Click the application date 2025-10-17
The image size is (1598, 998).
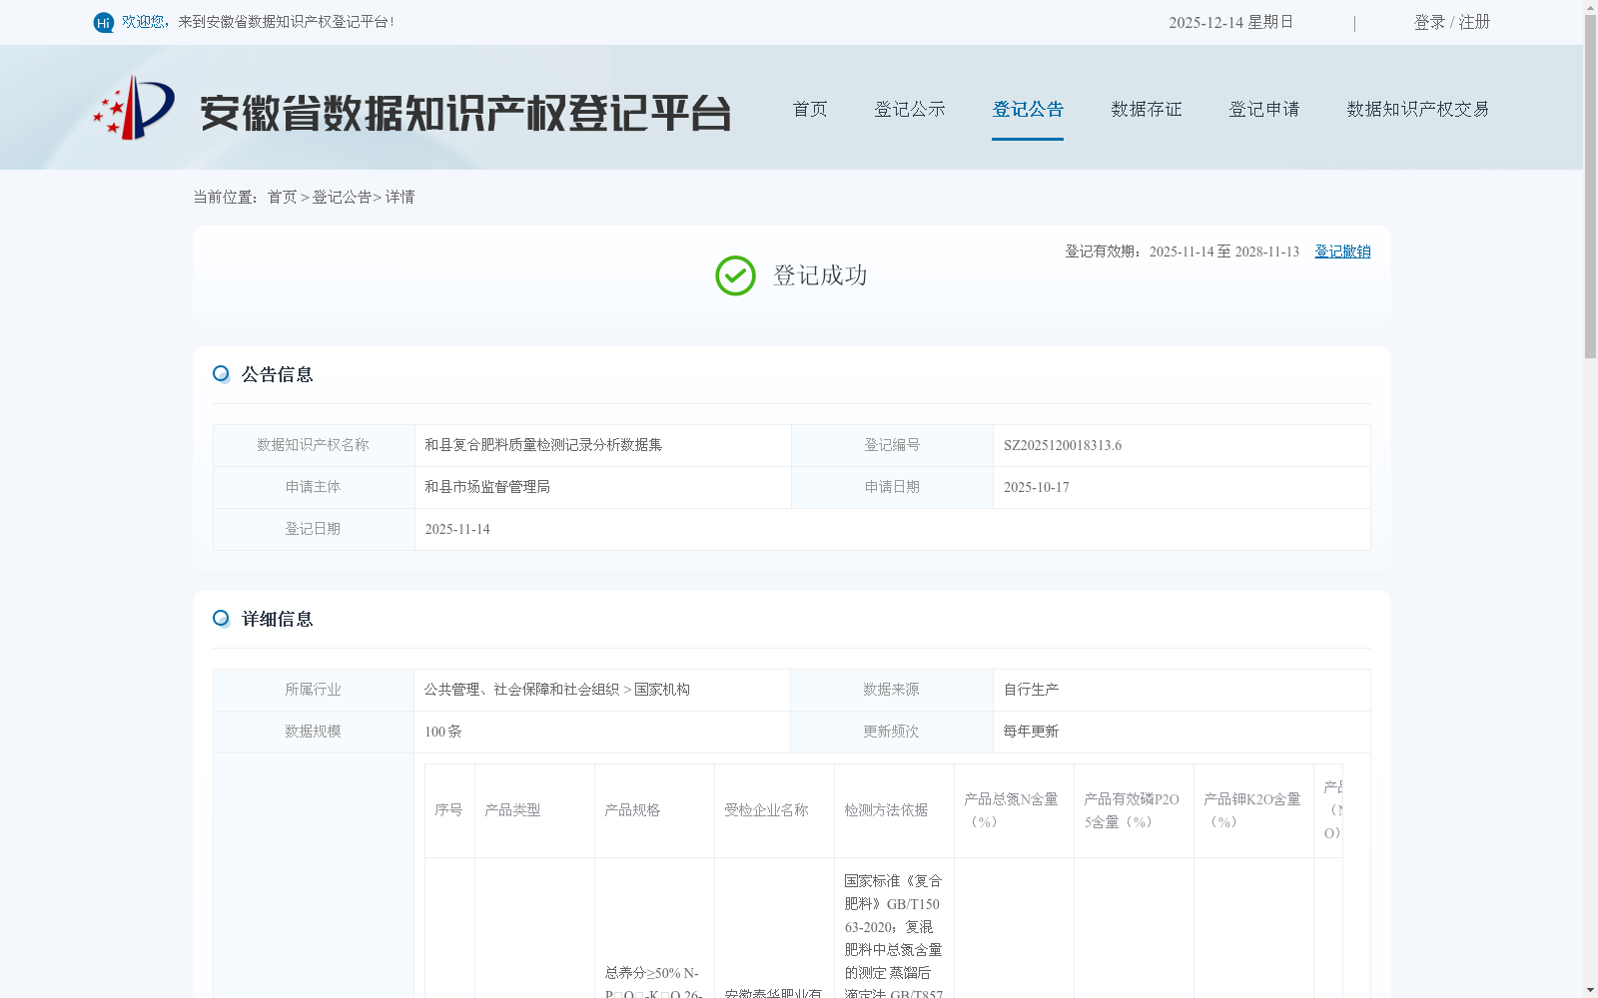(x=1037, y=487)
